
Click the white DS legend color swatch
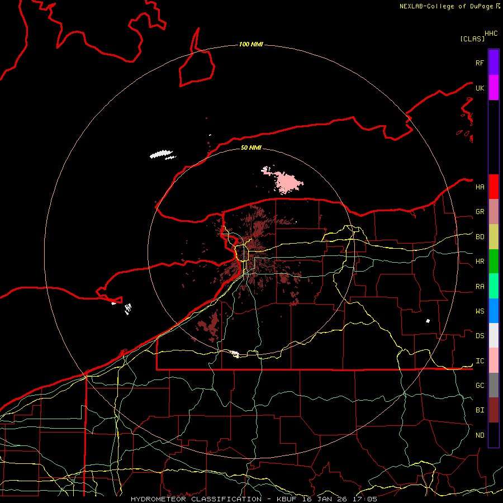[x=493, y=335]
